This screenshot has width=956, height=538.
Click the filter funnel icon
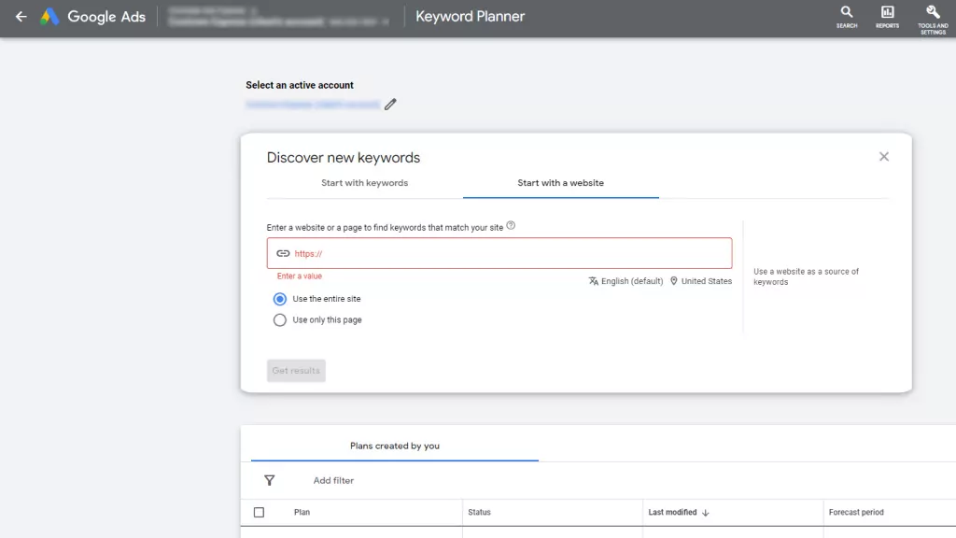(x=270, y=480)
